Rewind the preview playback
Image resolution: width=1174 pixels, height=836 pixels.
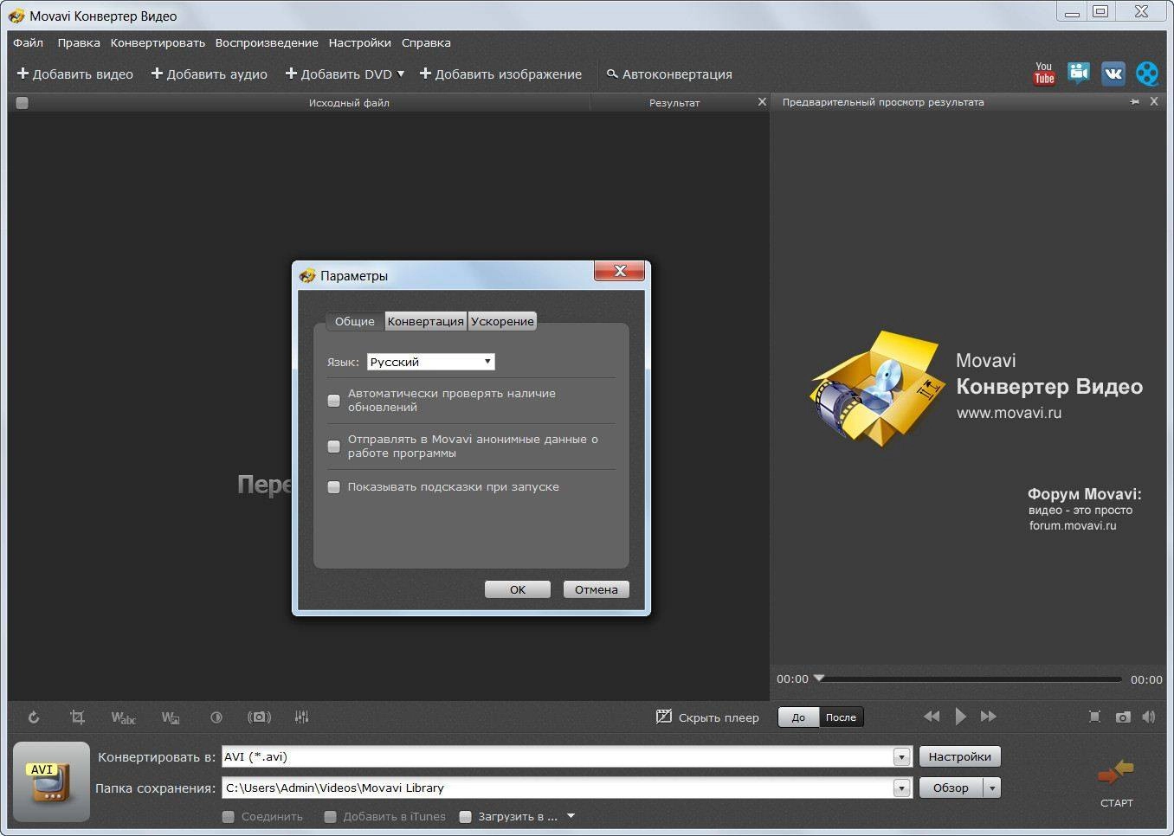(x=932, y=717)
